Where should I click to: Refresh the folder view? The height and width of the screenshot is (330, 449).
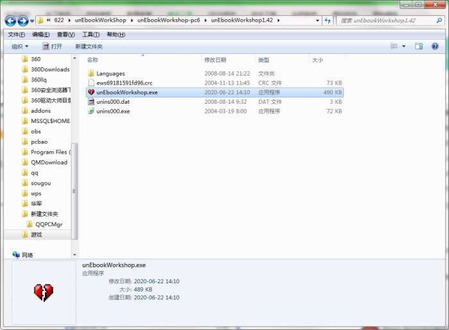[328, 21]
